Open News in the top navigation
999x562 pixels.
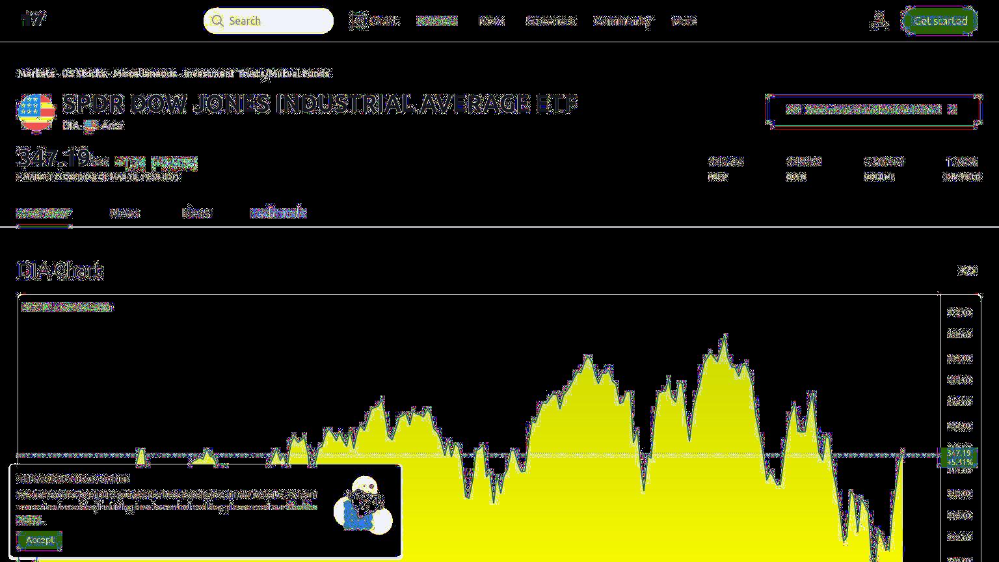pos(491,21)
